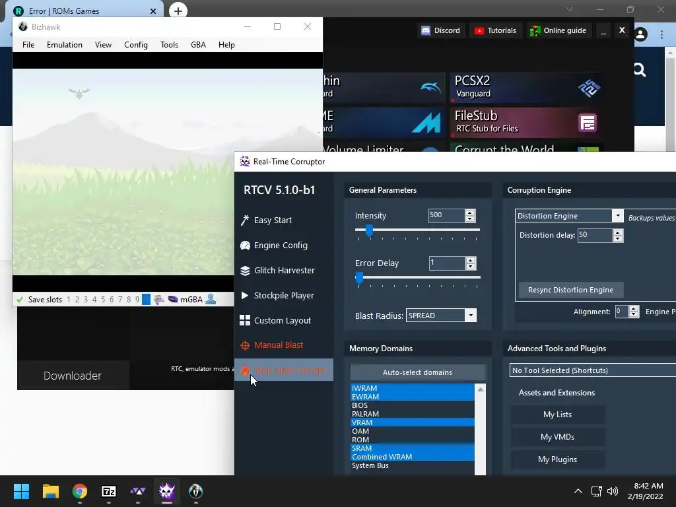Open Custom Layout grid icon
This screenshot has height=507, width=676.
pos(245,320)
